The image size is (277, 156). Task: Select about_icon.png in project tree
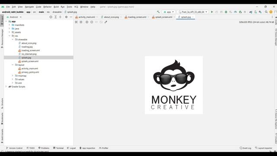click(x=29, y=43)
